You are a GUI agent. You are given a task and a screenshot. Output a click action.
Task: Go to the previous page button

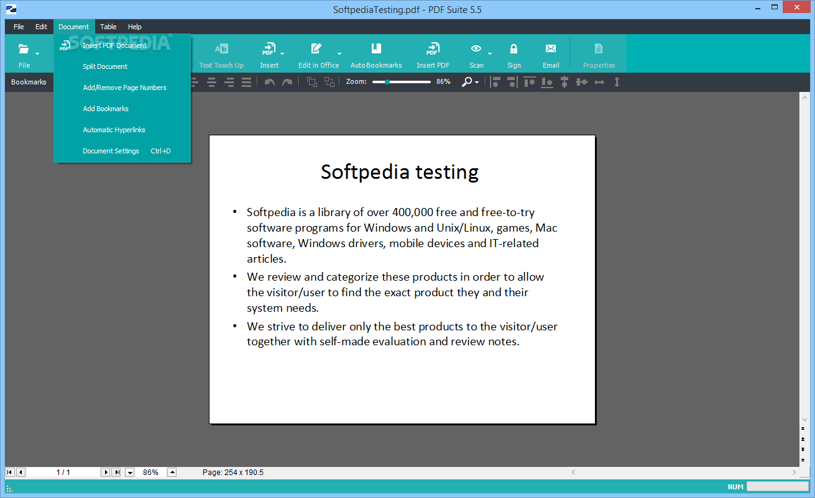tap(21, 473)
